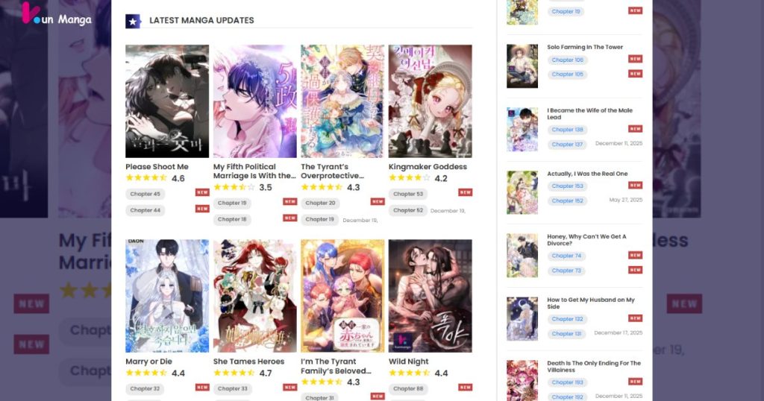Open the Kingmaker Goddess cover image
764x401 pixels.
coord(430,101)
